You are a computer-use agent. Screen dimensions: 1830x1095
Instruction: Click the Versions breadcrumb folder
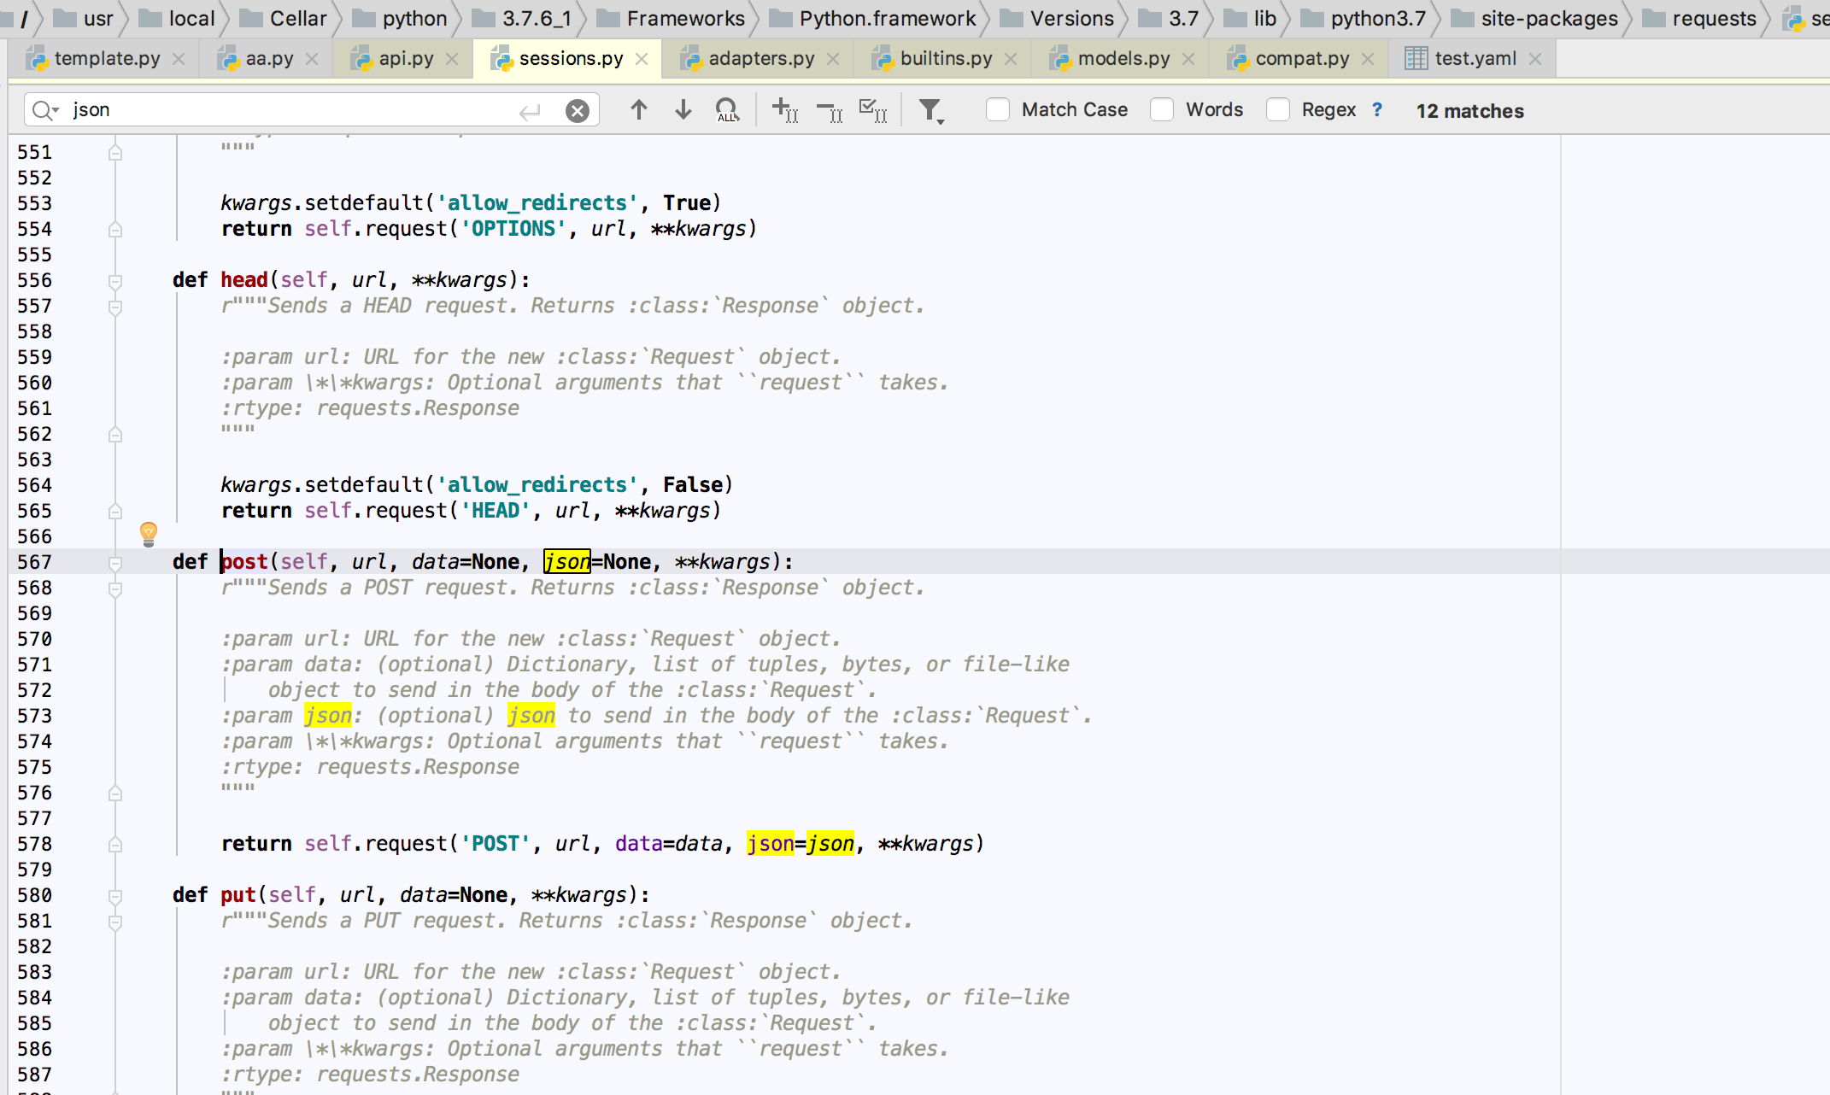1058,18
